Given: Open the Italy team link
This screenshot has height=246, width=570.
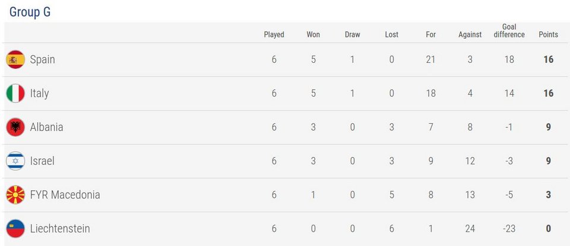Looking at the screenshot, I should click(x=39, y=93).
